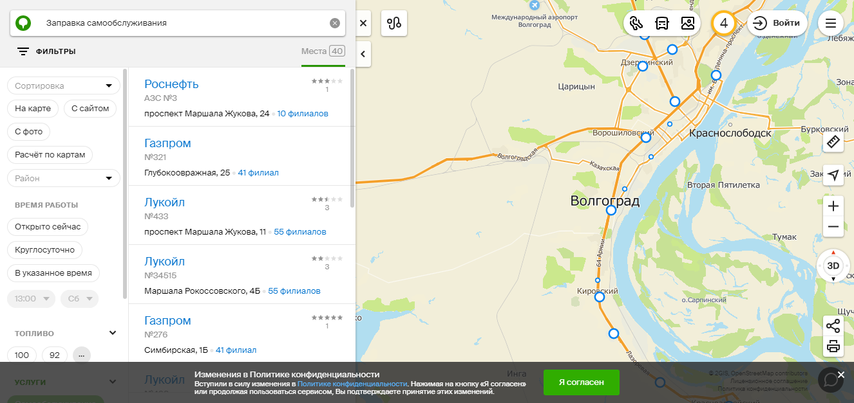Image resolution: width=854 pixels, height=403 pixels.
Task: Click map marker at Кировский
Action: click(600, 297)
